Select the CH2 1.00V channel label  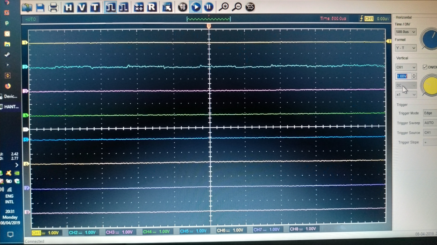click(x=82, y=232)
